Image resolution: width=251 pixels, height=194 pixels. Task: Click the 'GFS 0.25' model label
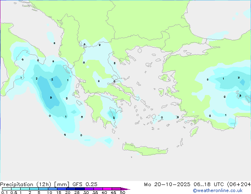click(x=85, y=184)
